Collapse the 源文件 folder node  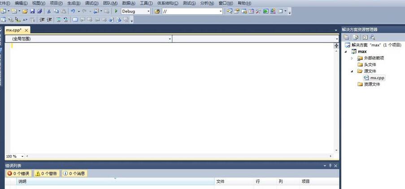coord(352,71)
